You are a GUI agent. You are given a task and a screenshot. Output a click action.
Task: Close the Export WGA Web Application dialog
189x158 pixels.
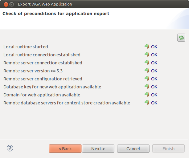pyautogui.click(x=6, y=4)
